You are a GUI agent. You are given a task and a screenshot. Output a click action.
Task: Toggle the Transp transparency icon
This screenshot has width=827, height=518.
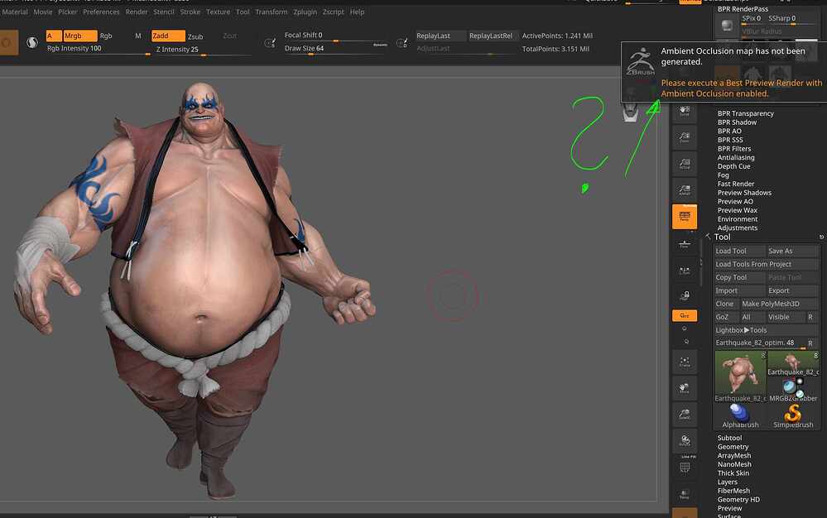coord(684,494)
